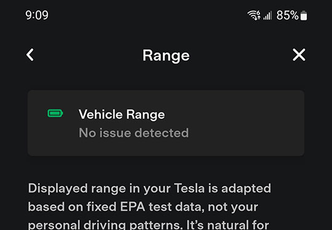Tap the word EPA in the description
This screenshot has width=332, height=230.
[133, 207]
